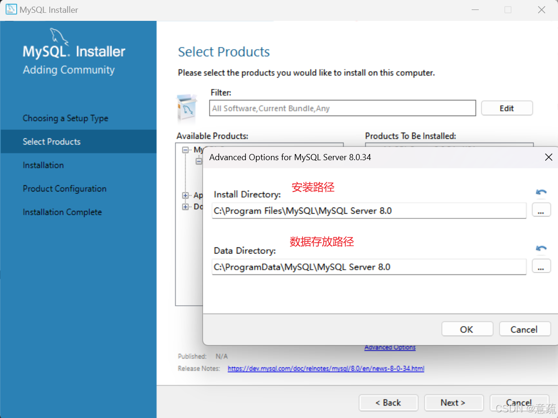Confirm with the OK button
Screen dimensions: 558x418
[467, 329]
